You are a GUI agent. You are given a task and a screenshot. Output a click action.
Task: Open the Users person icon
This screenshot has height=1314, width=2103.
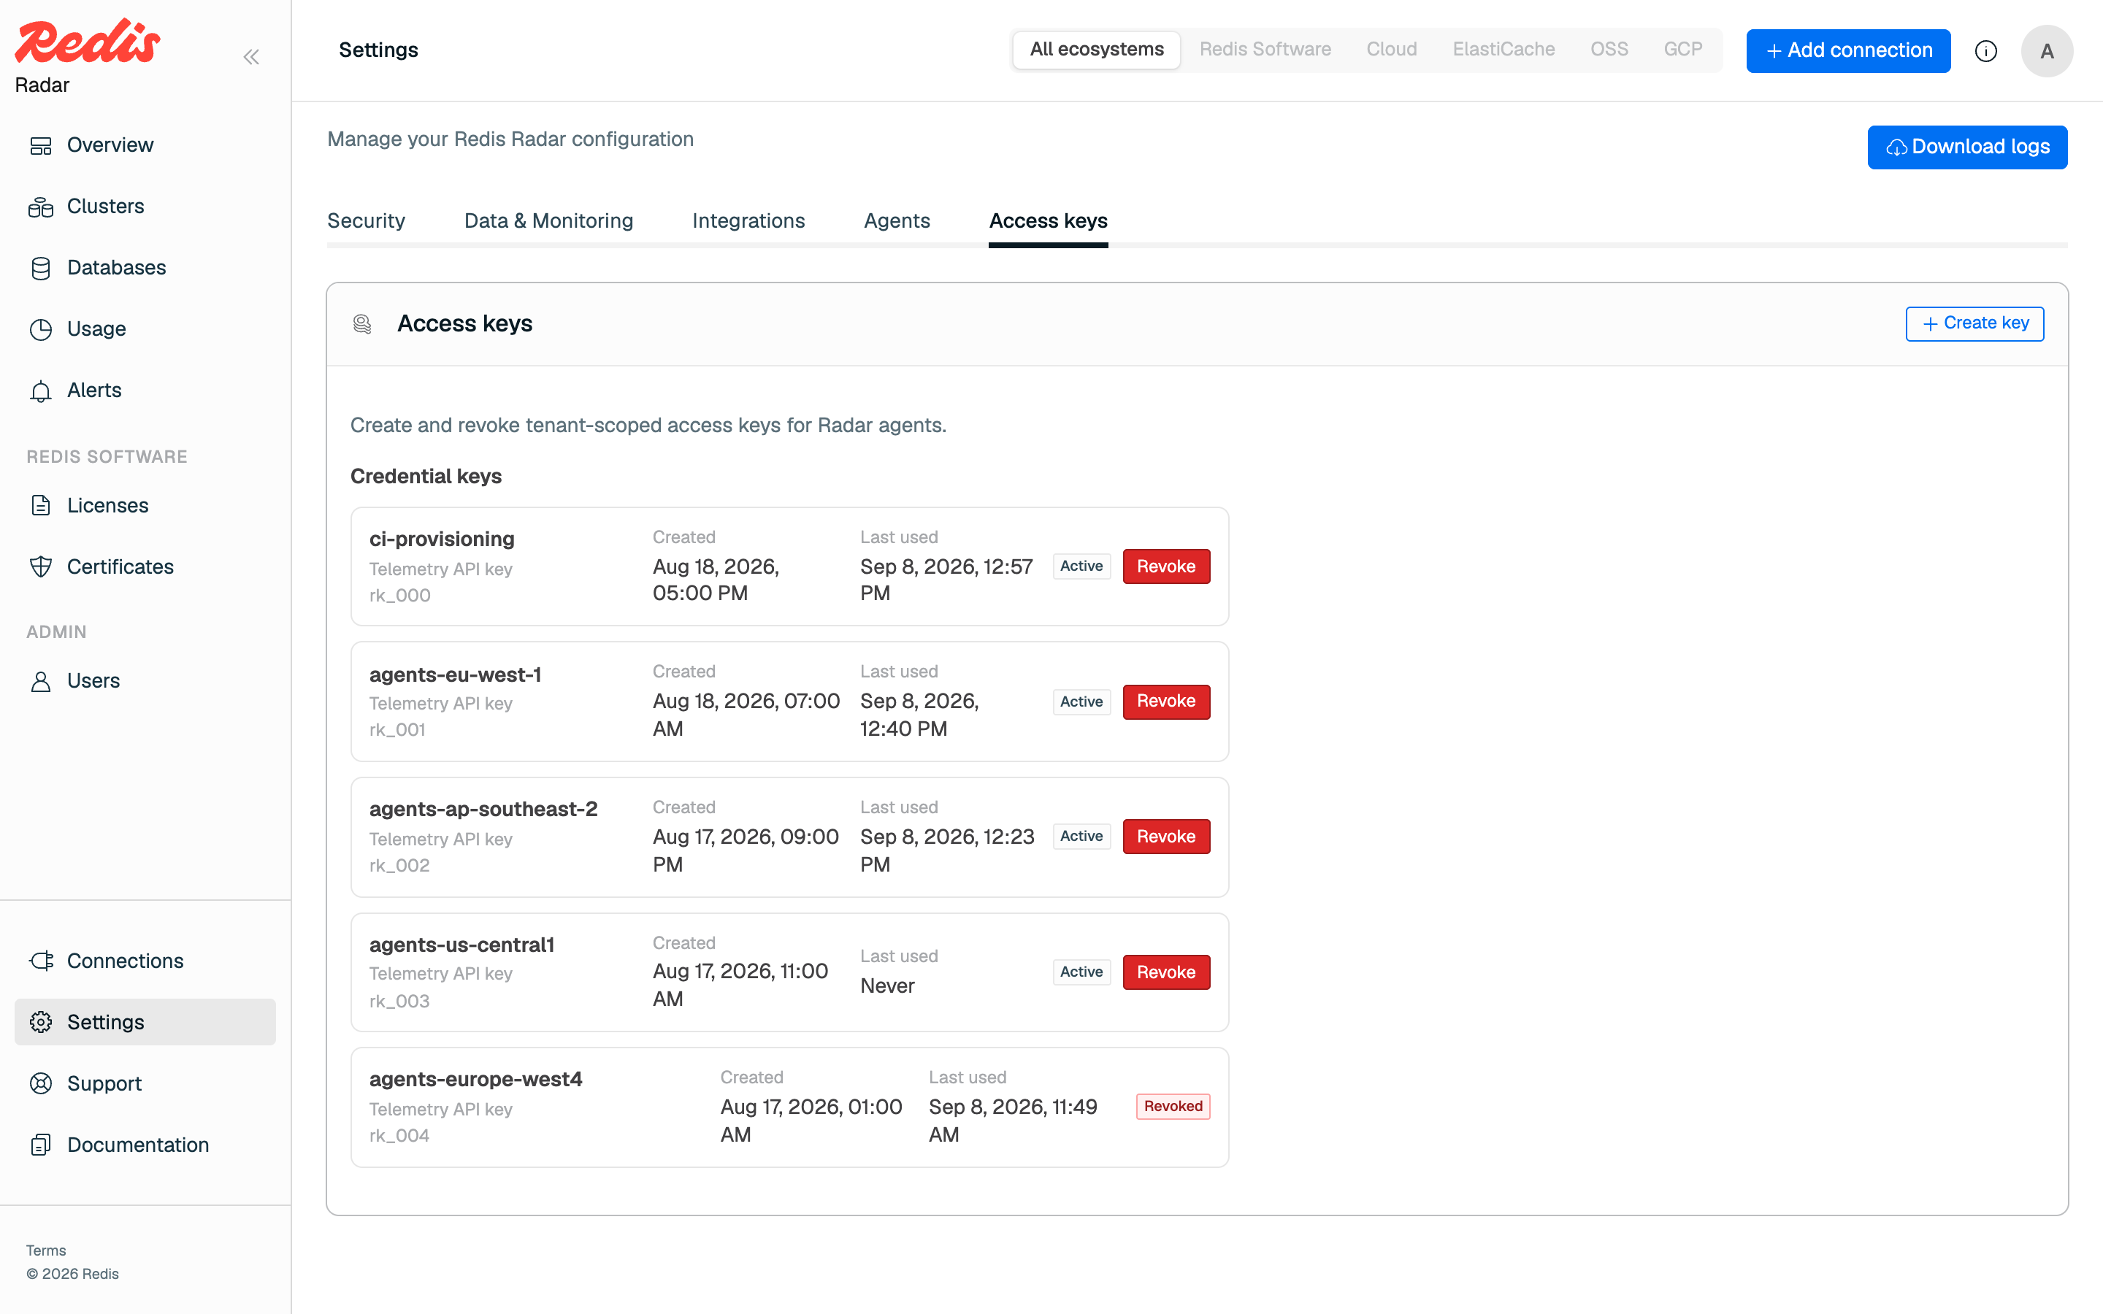[x=41, y=681]
